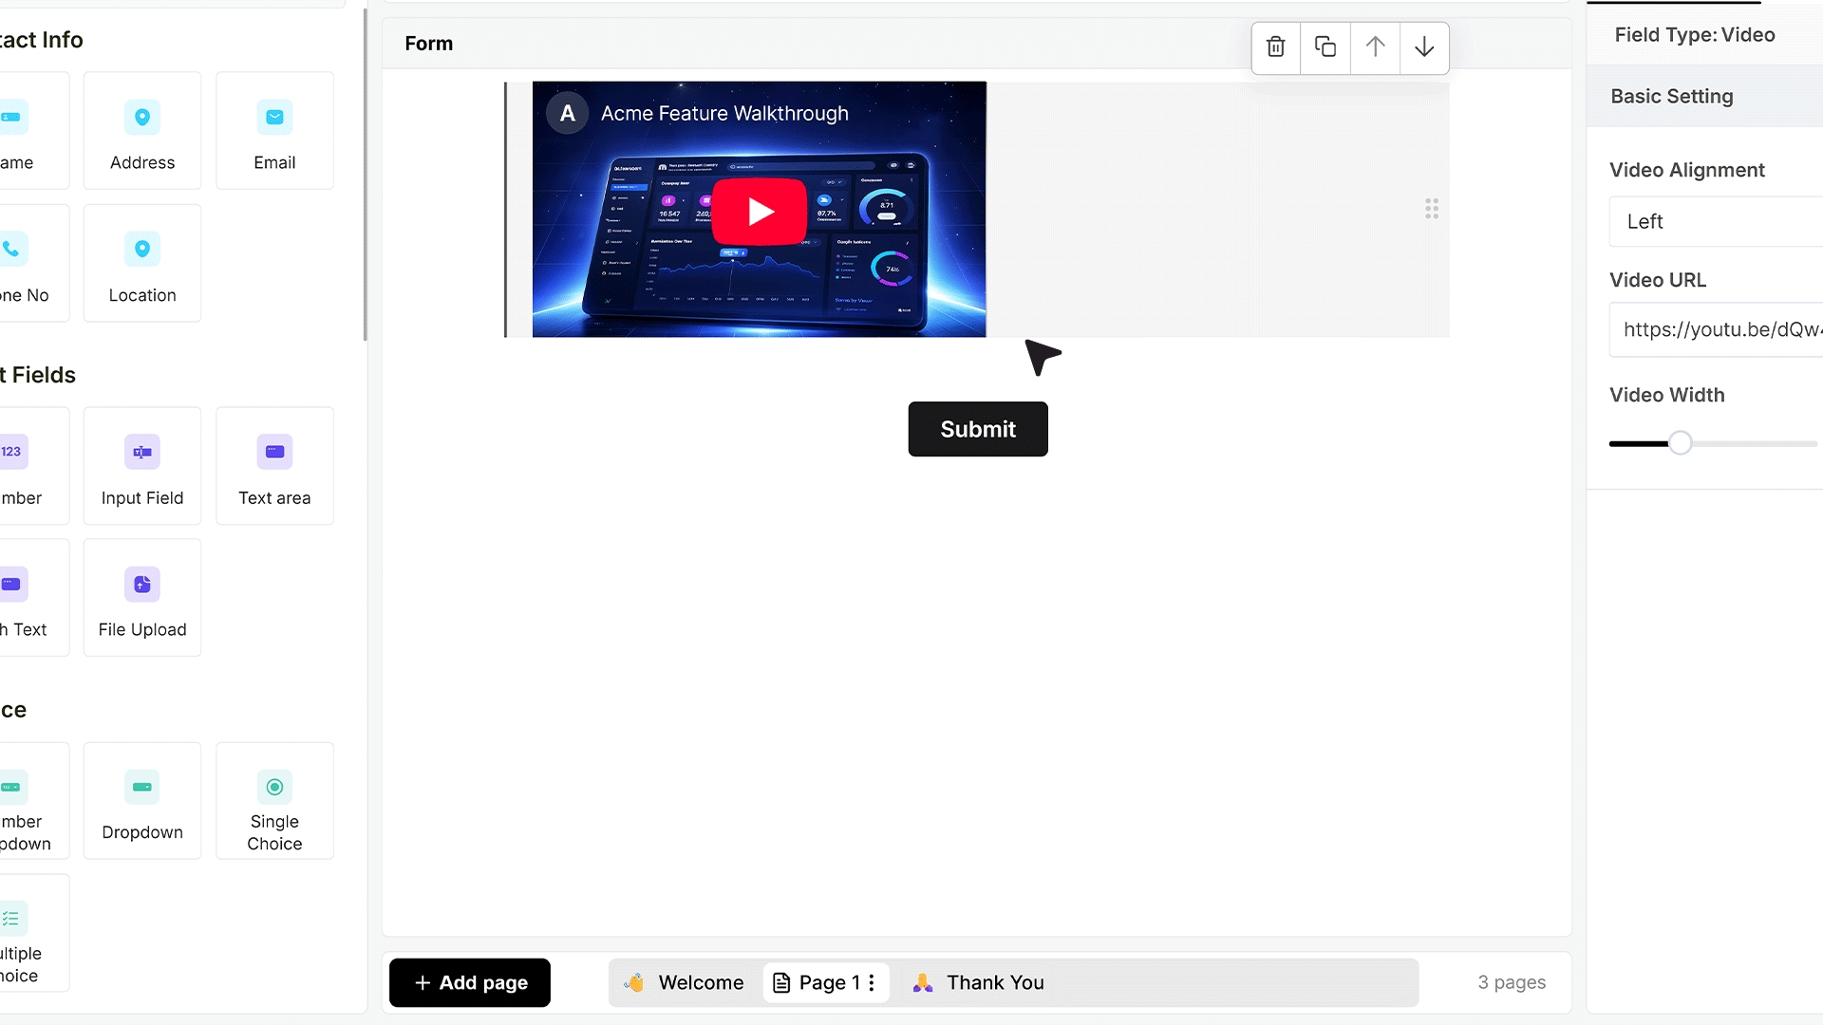
Task: Click the Add page button
Action: [470, 982]
